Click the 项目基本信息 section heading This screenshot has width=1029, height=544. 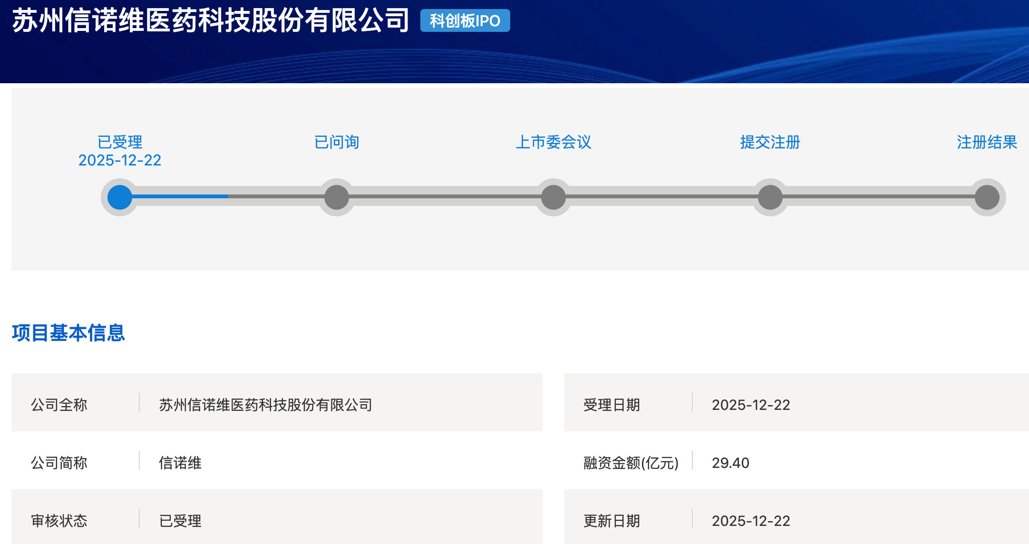[x=68, y=333]
